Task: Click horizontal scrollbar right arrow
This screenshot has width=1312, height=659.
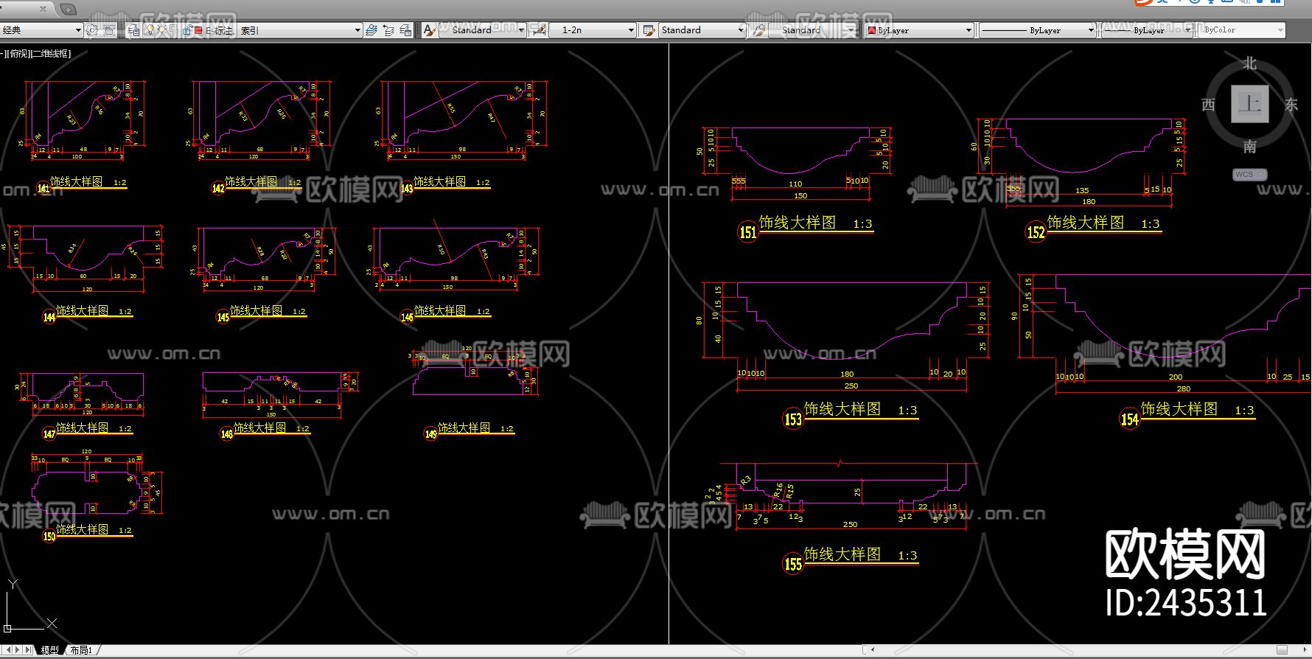Action: [1305, 650]
